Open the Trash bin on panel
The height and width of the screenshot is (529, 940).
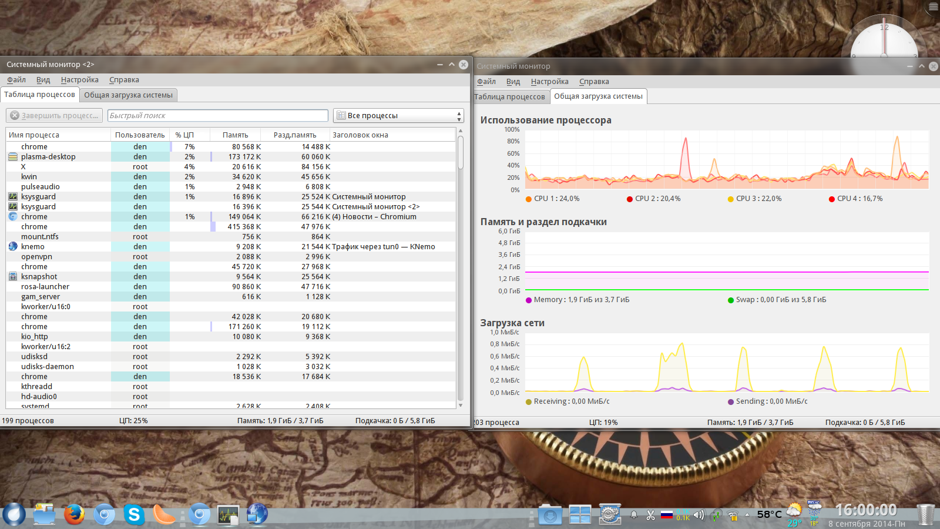coord(925,515)
